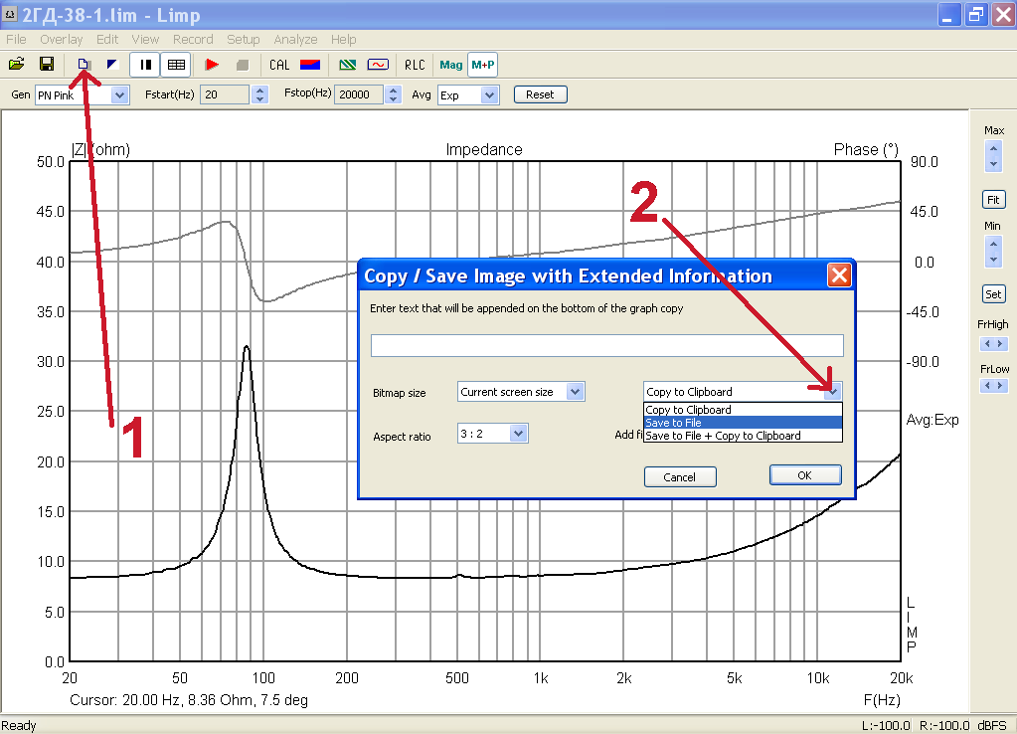Click the Fit button
1017x734 pixels.
993,200
